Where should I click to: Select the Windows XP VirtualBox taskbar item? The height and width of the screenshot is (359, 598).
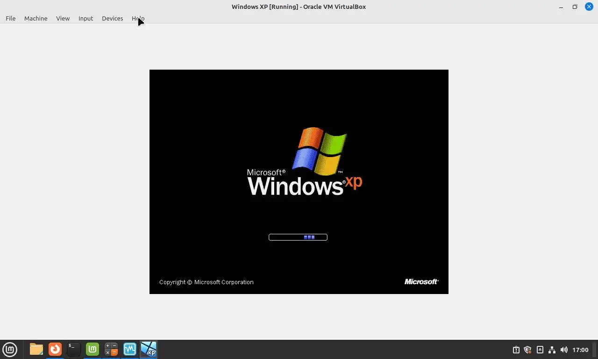(x=149, y=349)
